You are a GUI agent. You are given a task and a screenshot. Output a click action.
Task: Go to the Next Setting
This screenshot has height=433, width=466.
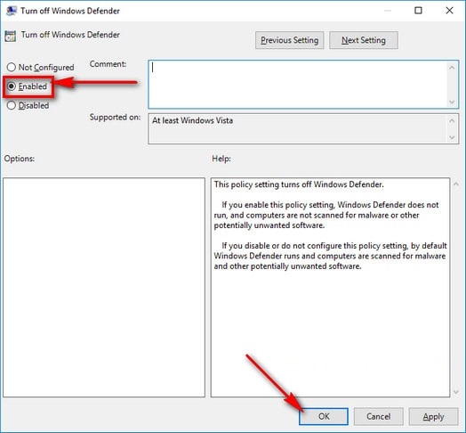pyautogui.click(x=364, y=40)
